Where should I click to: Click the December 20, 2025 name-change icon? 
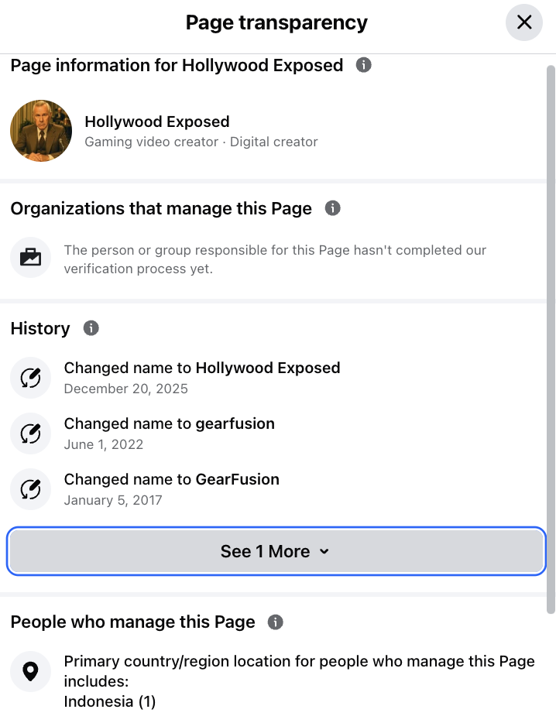point(31,378)
